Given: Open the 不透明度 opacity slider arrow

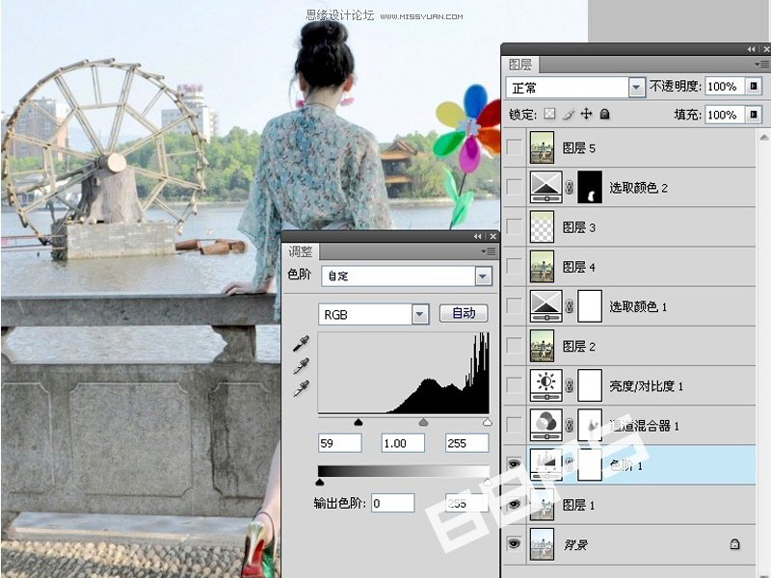Looking at the screenshot, I should pos(754,87).
